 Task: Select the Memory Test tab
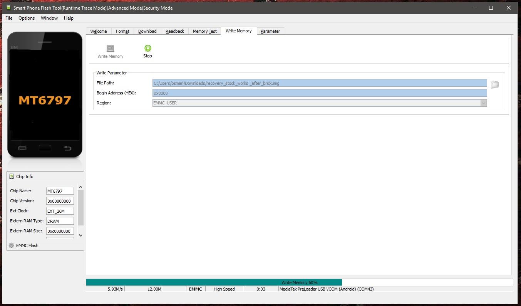204,31
